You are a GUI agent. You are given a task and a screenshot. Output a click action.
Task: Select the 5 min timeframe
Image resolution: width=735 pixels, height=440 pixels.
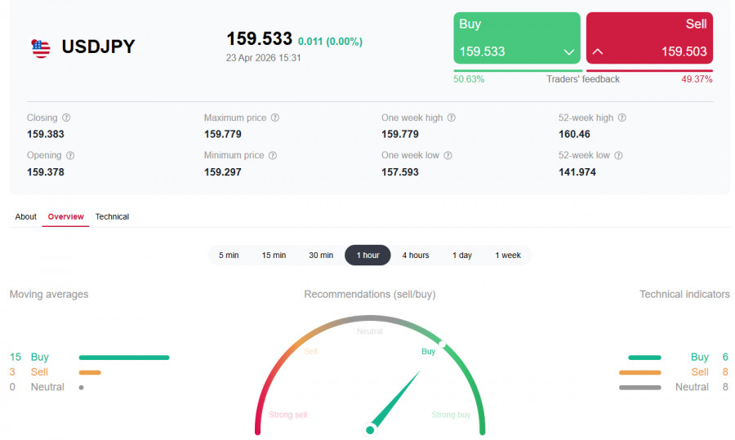[x=229, y=255]
